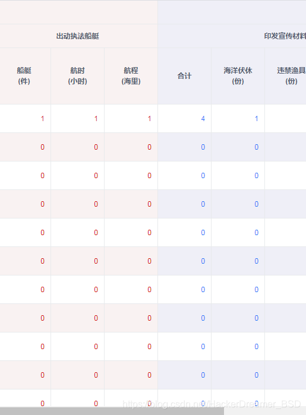
Task: Select the 船艇(件) column header
Action: (24, 75)
